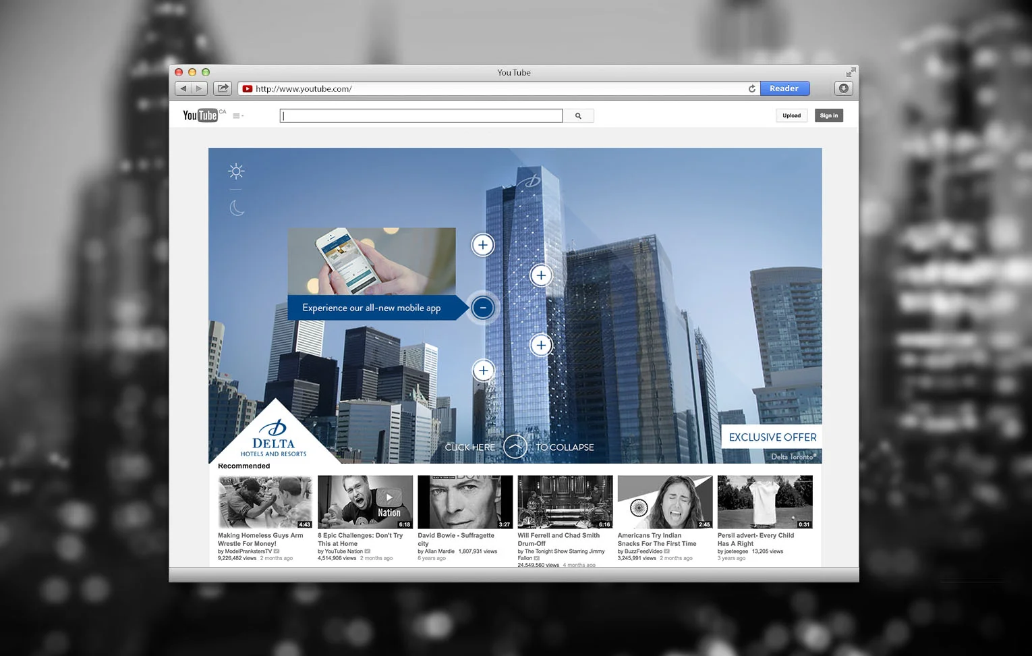Open Allan Mardle channel link

tap(440, 551)
